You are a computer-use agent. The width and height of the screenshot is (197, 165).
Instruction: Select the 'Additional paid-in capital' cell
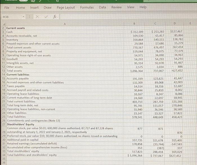coord(65,140)
